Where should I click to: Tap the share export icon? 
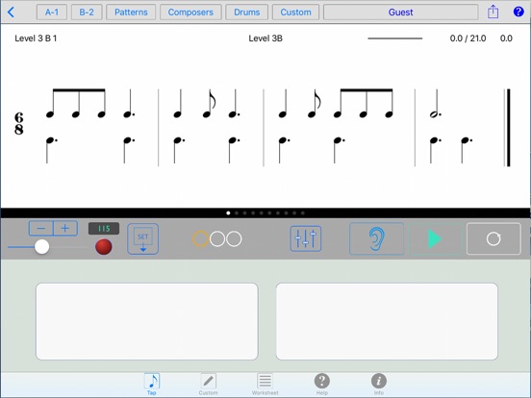point(493,12)
